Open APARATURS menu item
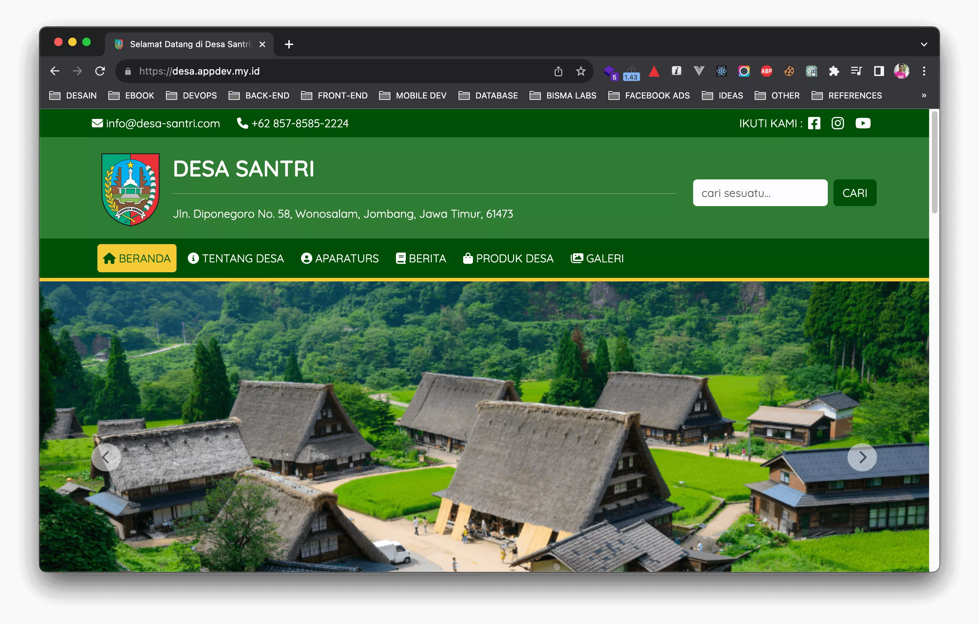979x624 pixels. tap(340, 258)
